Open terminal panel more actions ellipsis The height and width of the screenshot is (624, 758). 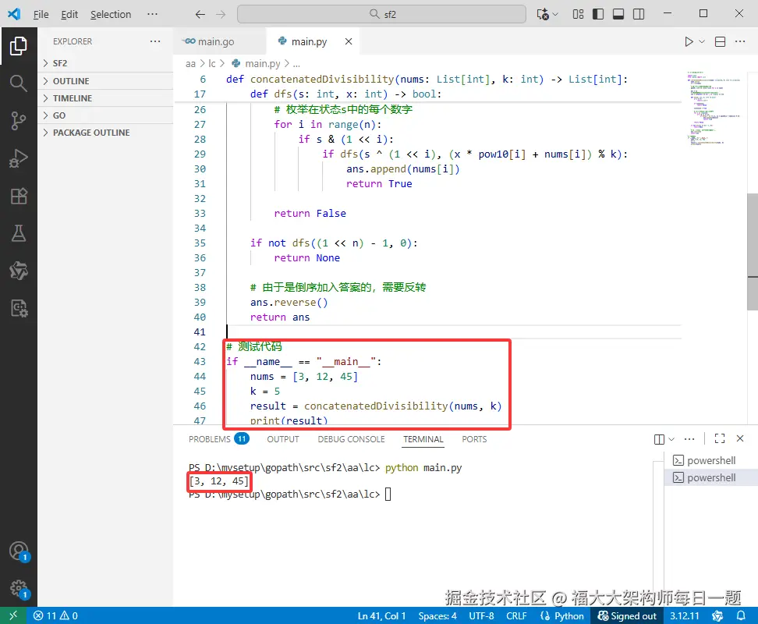click(x=689, y=439)
